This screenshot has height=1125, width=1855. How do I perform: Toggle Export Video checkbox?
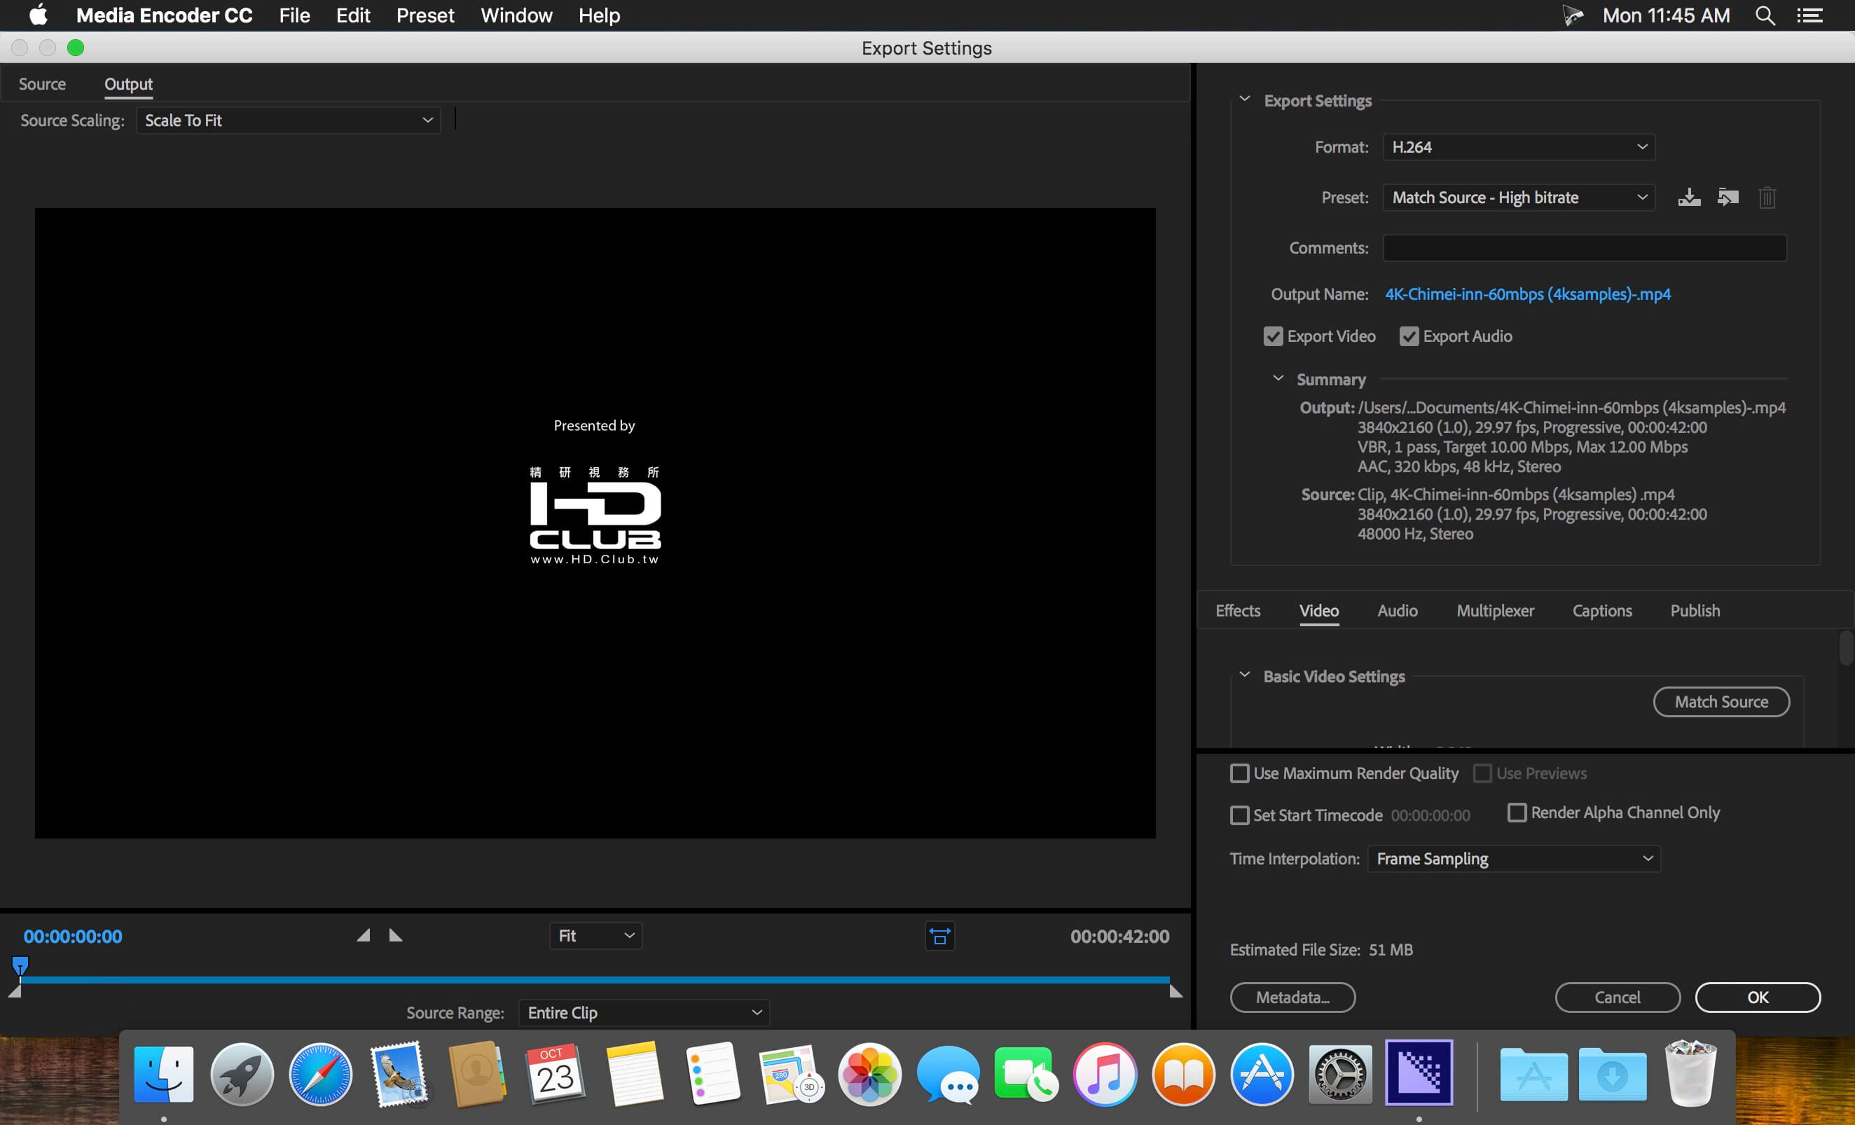coord(1272,336)
